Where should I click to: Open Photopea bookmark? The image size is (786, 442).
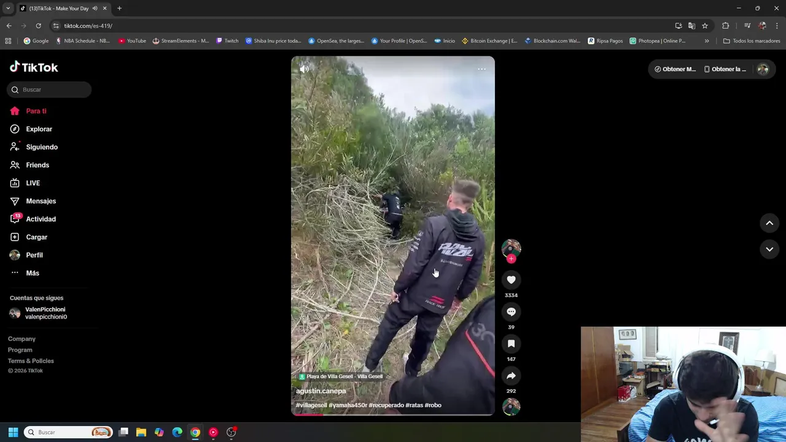(x=657, y=41)
